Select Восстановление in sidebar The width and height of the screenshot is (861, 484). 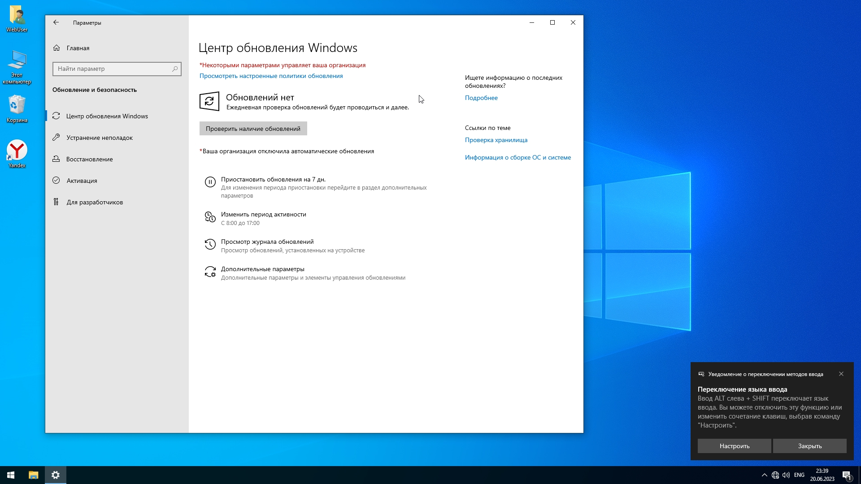tap(89, 159)
